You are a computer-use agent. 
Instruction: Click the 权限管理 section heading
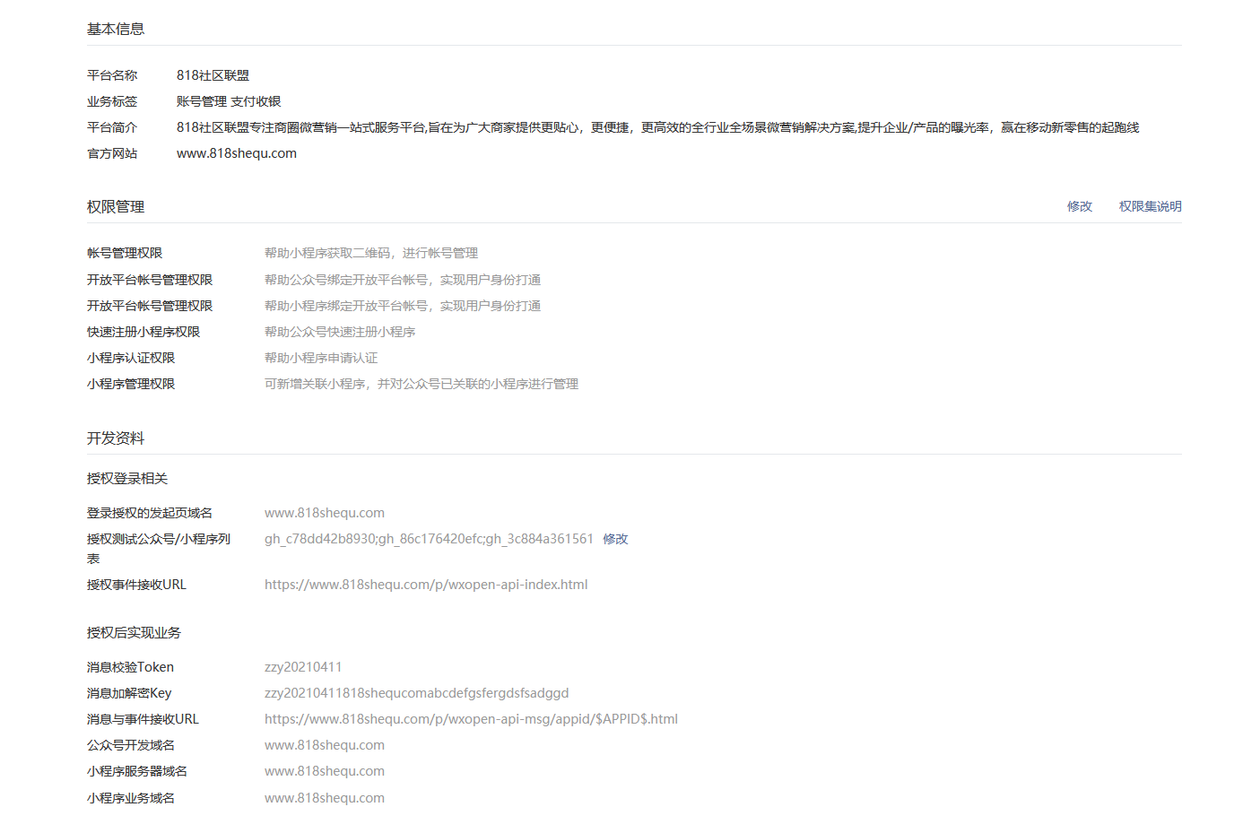tap(116, 206)
